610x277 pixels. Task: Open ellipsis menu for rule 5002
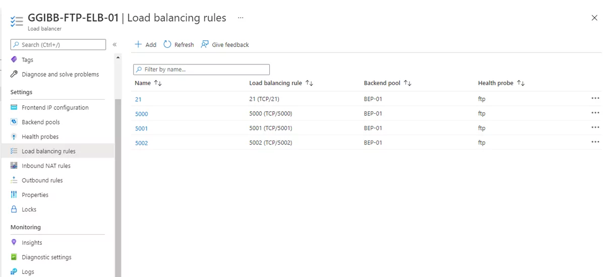pos(595,142)
